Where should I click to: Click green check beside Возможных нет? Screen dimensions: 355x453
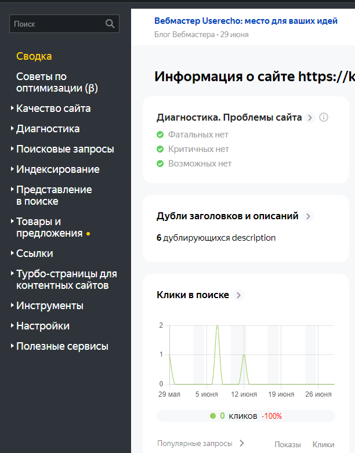coord(160,164)
